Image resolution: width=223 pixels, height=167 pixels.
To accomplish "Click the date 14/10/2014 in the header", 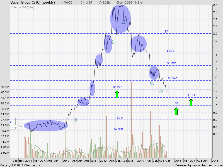I will 68,3.
